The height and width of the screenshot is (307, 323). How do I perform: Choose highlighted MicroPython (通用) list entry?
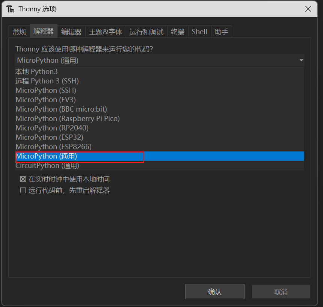tap(160, 156)
